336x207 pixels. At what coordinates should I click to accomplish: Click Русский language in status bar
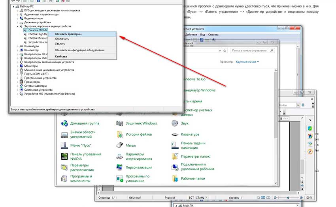pyautogui.click(x=170, y=198)
